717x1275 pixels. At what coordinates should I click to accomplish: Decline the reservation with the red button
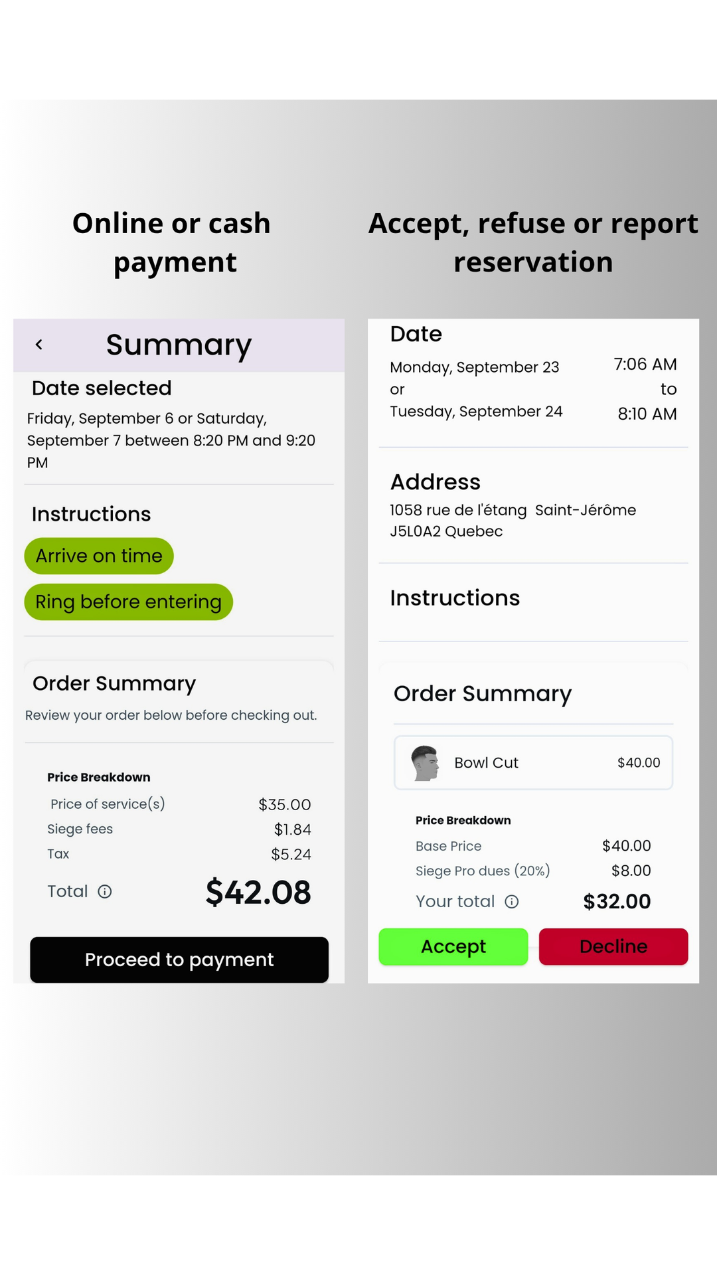click(x=613, y=946)
